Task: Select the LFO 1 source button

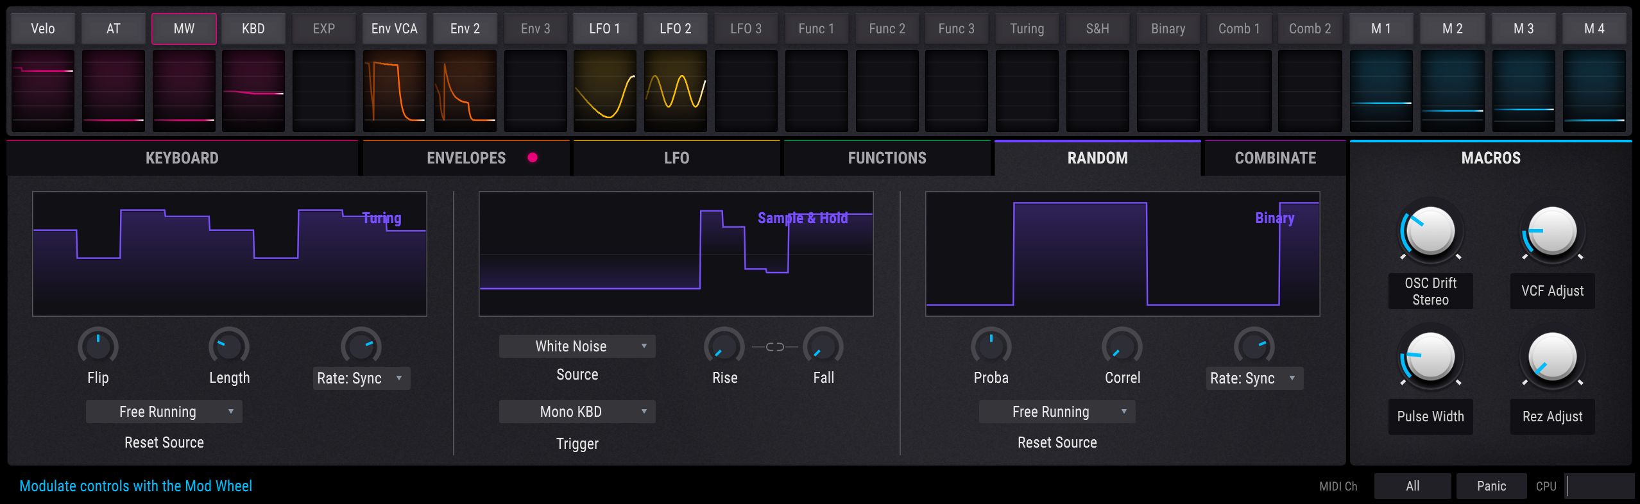Action: pyautogui.click(x=605, y=29)
